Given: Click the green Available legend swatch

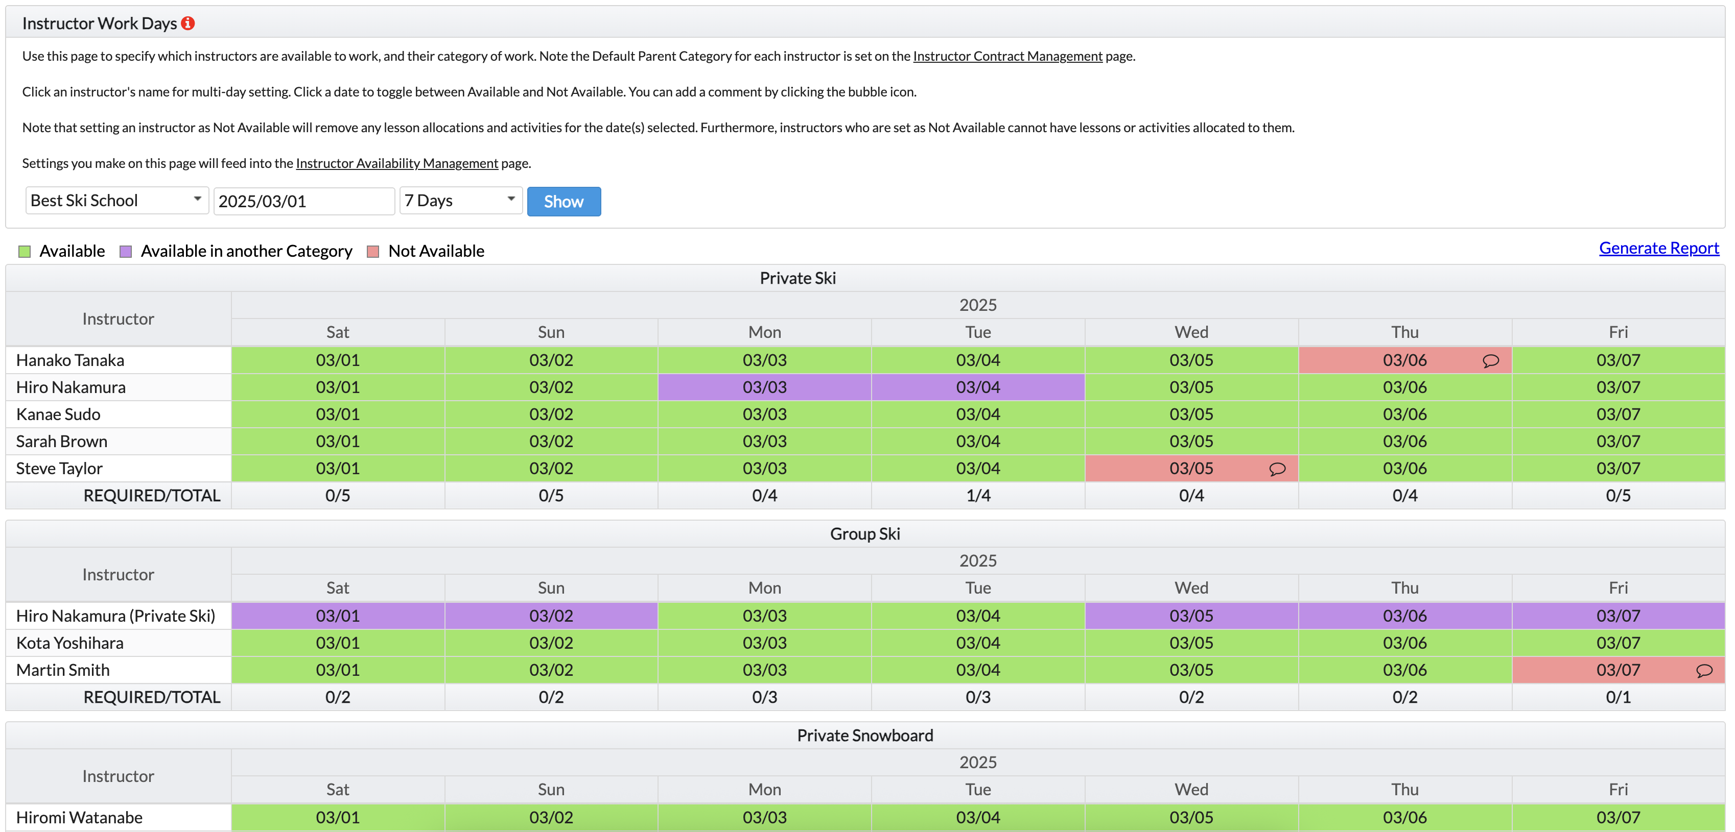Looking at the screenshot, I should (25, 252).
